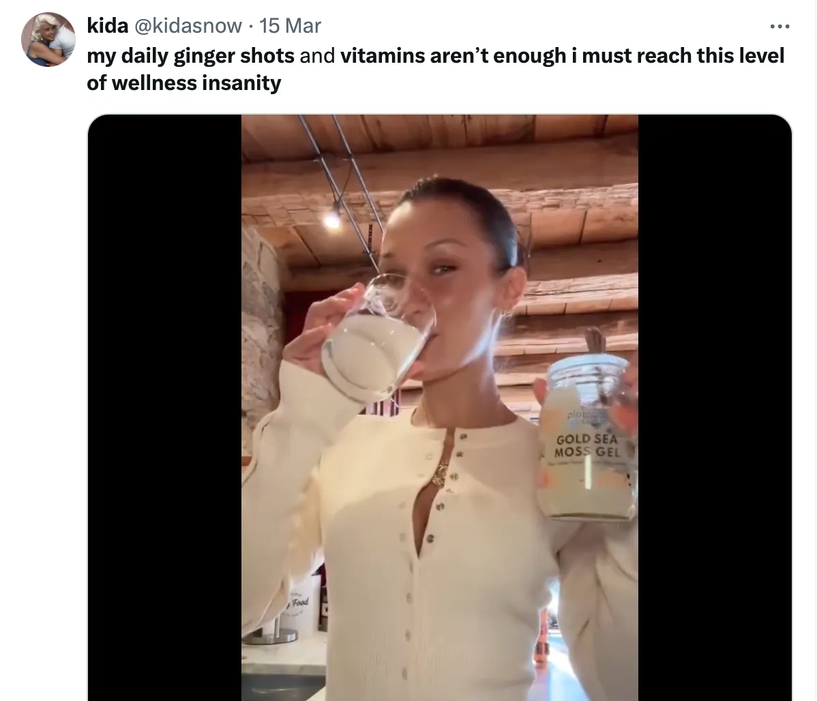Image resolution: width=817 pixels, height=701 pixels.
Task: Click the video's left black letterbox area
Action: pos(164,408)
